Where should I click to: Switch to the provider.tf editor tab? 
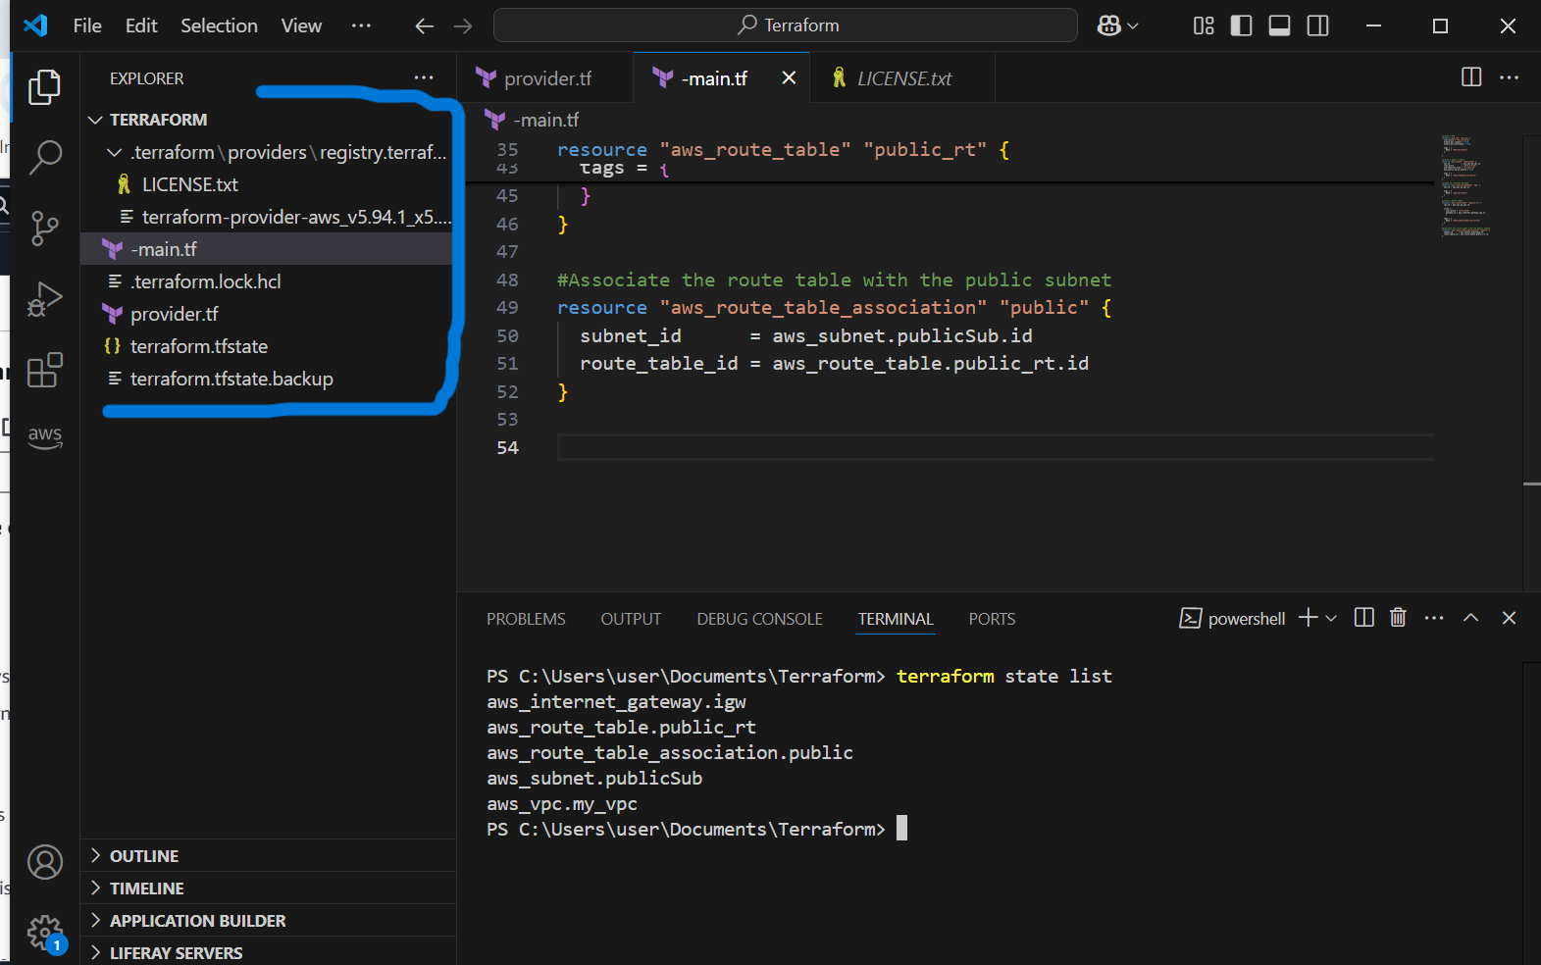point(545,78)
